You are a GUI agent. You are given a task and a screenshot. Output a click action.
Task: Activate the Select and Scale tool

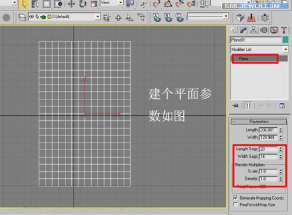(x=94, y=4)
